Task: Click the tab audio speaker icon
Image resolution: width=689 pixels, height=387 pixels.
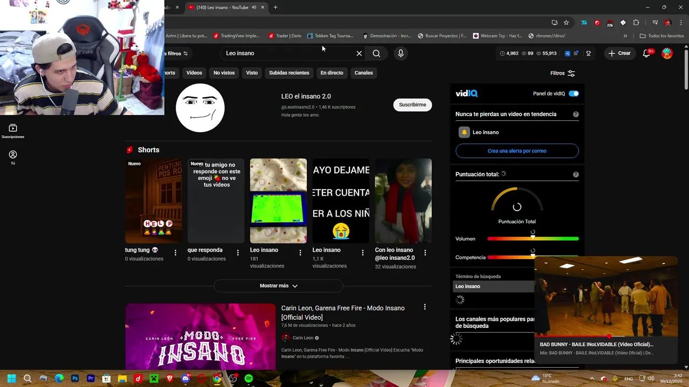Action: point(254,8)
